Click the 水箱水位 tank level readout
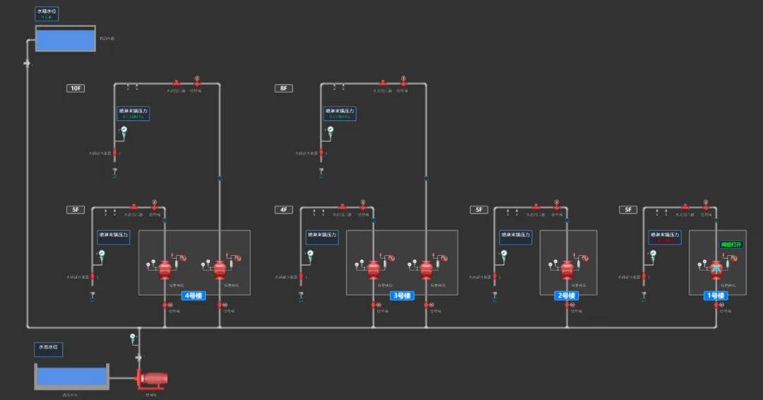This screenshot has height=400, width=763. click(x=47, y=14)
